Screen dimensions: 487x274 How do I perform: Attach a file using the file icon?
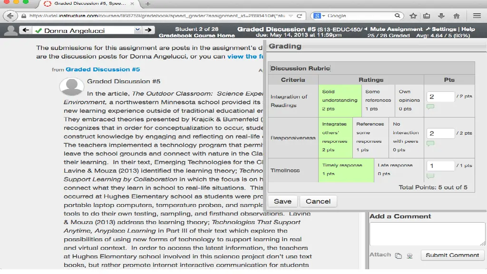click(399, 255)
